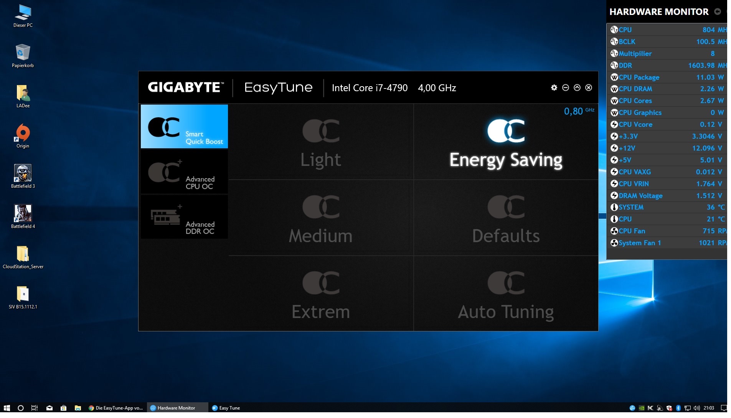731x418 pixels.
Task: Switch to Hardware Monitor taskbar window
Action: 177,408
